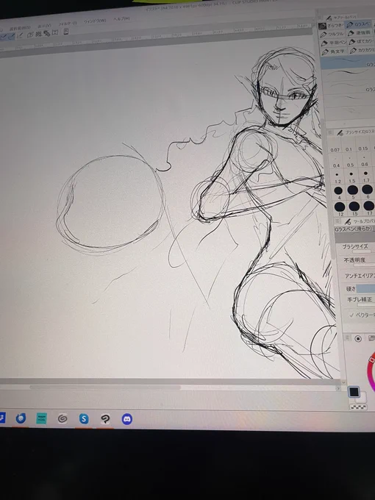The image size is (375, 500).
Task: Choose brush size preset 1.2
Action: tap(337, 178)
